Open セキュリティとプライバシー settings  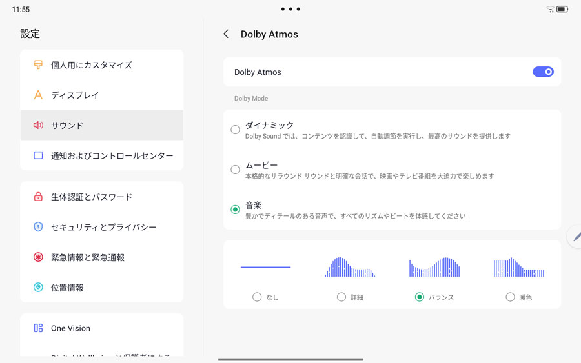[x=102, y=227]
